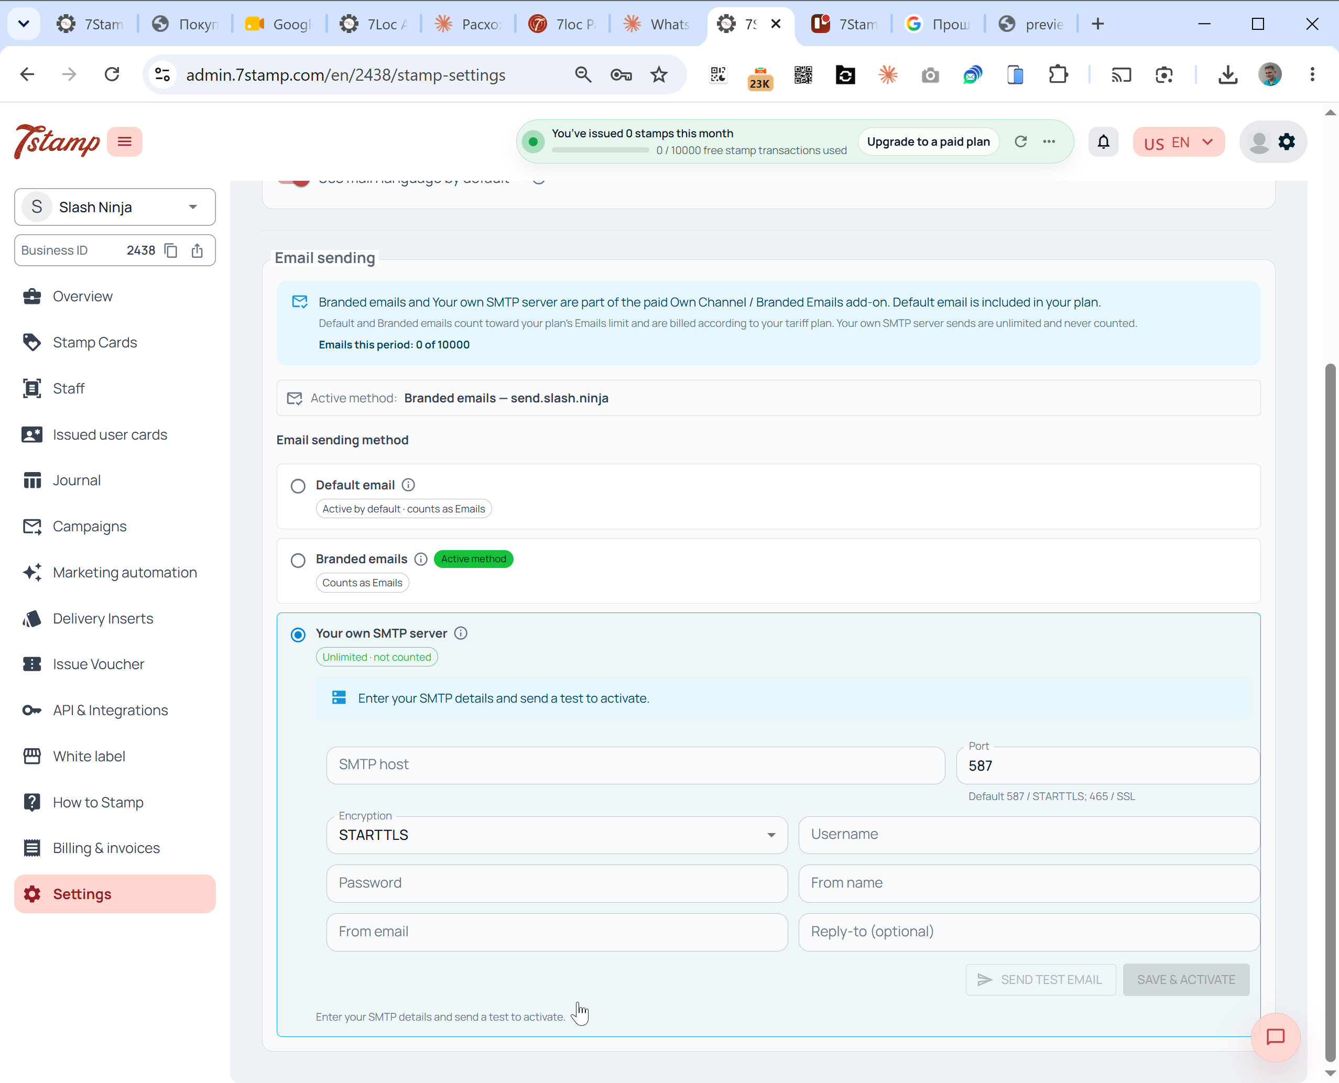Viewport: 1339px width, 1083px height.
Task: Open the chat support bubble
Action: (x=1275, y=1037)
